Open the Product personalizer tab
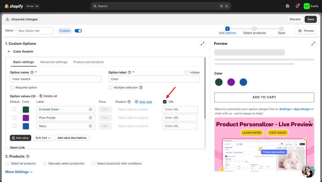 click(89, 62)
